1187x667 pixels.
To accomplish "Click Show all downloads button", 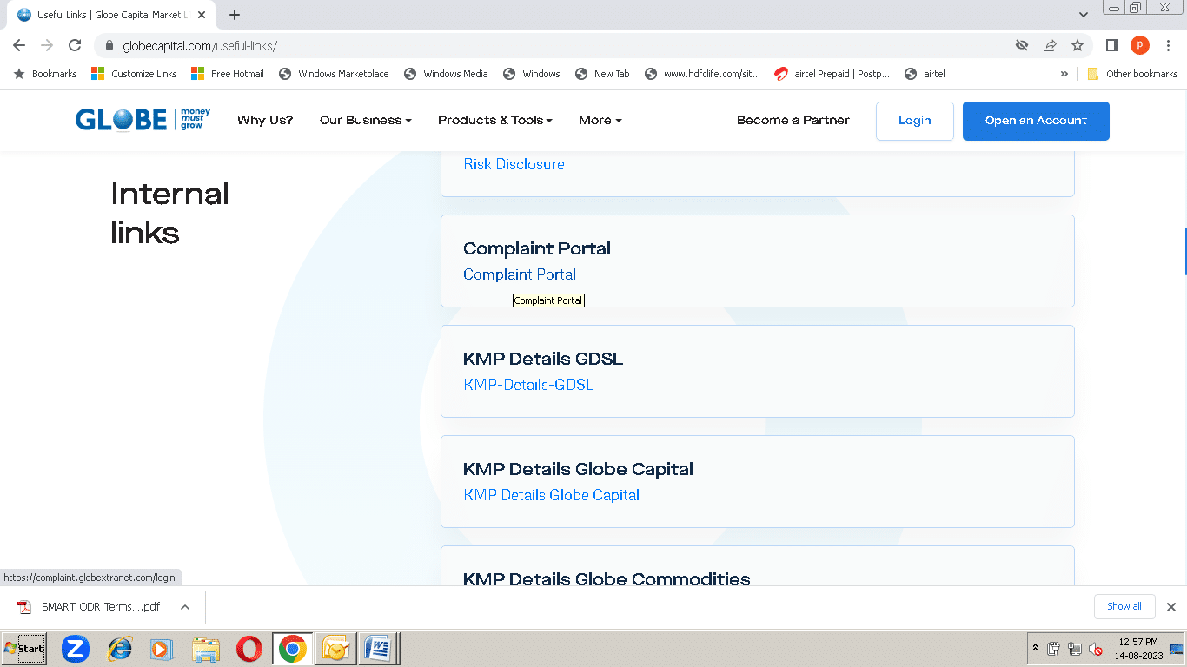I will click(x=1124, y=606).
